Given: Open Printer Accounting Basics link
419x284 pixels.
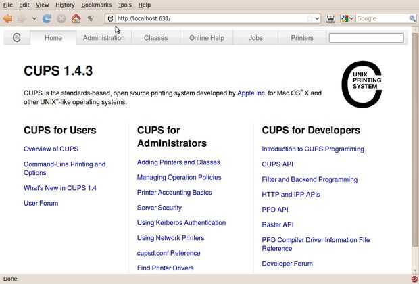Looking at the screenshot, I should pyautogui.click(x=174, y=193).
